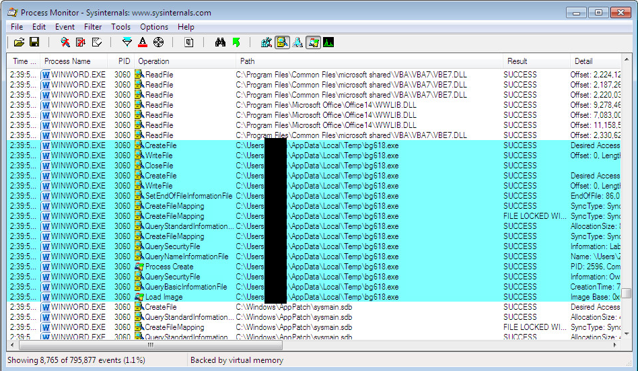Screen dimensions: 638x371
Task: Toggle Show Registry Activity icon
Action: pyautogui.click(x=267, y=42)
